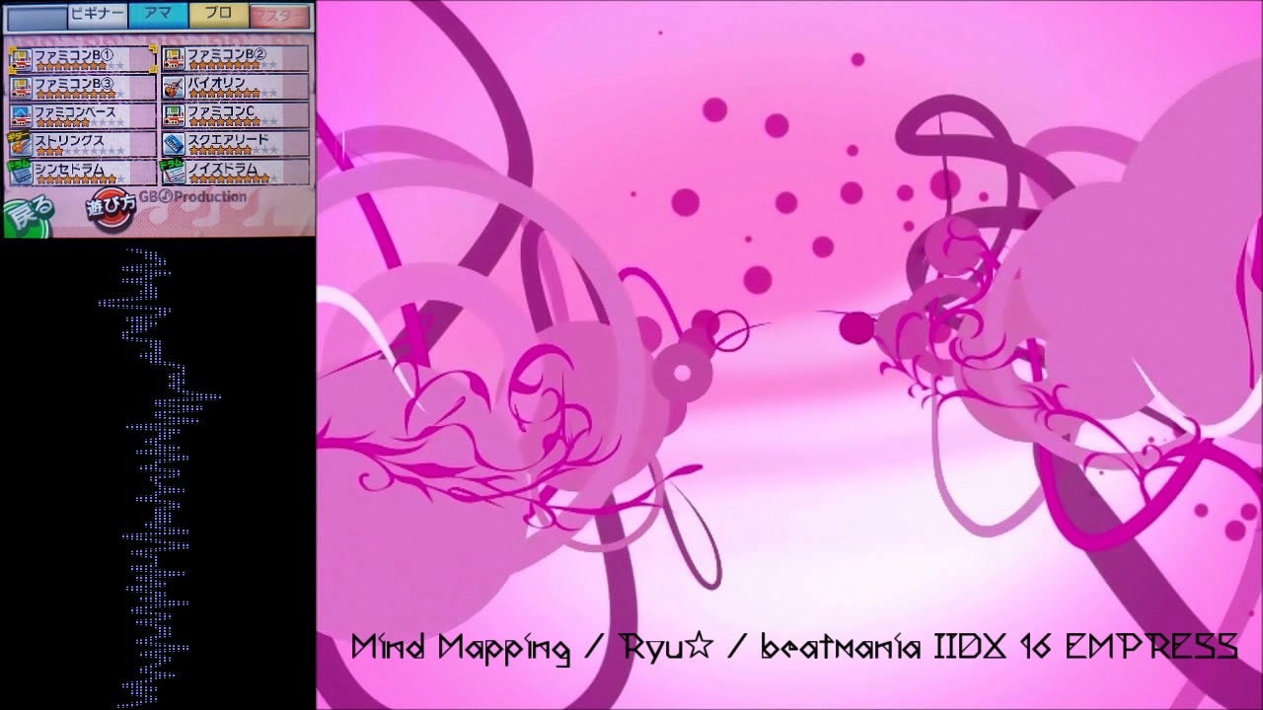This screenshot has width=1263, height=710.
Task: Select the スクエアリード keyboard icon
Action: click(174, 144)
